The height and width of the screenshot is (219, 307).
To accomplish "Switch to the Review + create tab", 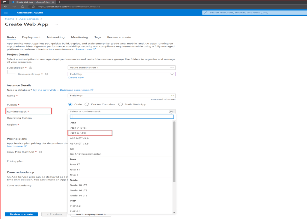I will (x=119, y=37).
